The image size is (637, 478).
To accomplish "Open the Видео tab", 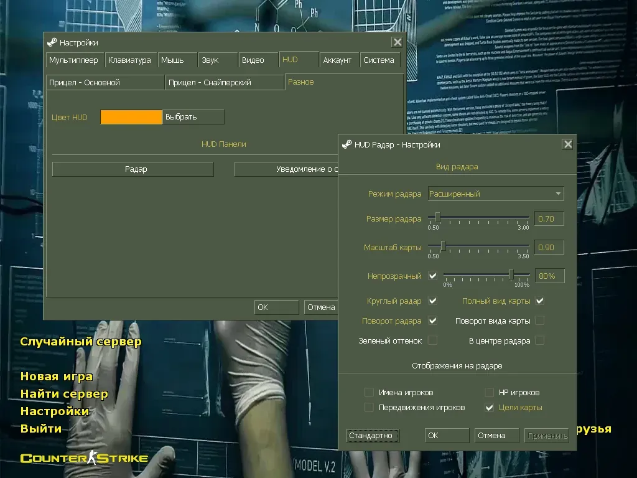I will [258, 60].
